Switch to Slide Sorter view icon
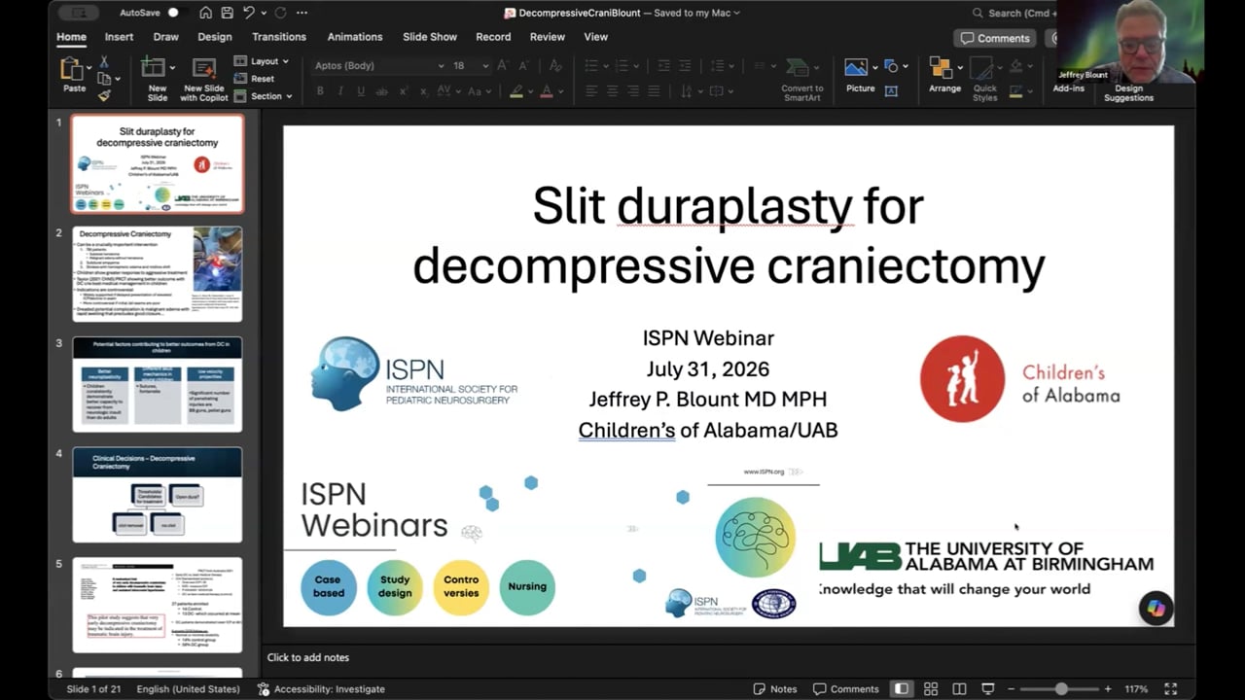Image resolution: width=1245 pixels, height=700 pixels. (x=931, y=689)
